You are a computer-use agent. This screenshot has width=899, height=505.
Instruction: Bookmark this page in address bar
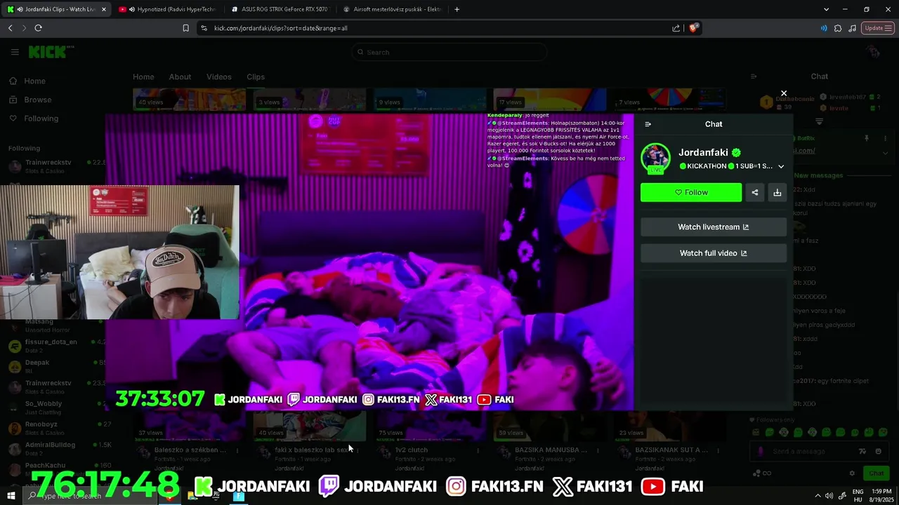click(185, 28)
